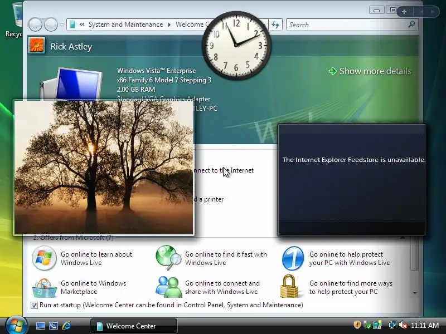446x334 pixels.
Task: Click the Feed Headlines gadget message
Action: click(353, 160)
